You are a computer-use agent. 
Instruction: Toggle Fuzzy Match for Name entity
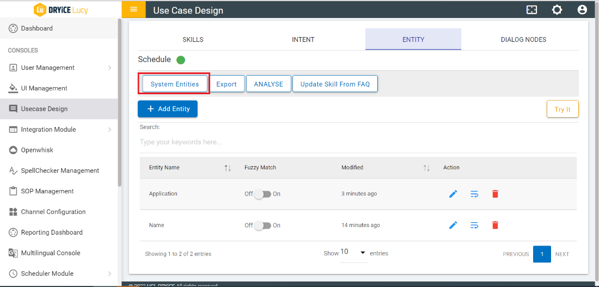262,225
